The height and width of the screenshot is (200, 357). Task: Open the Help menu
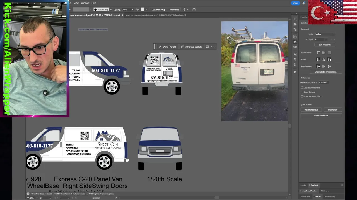point(94,3)
